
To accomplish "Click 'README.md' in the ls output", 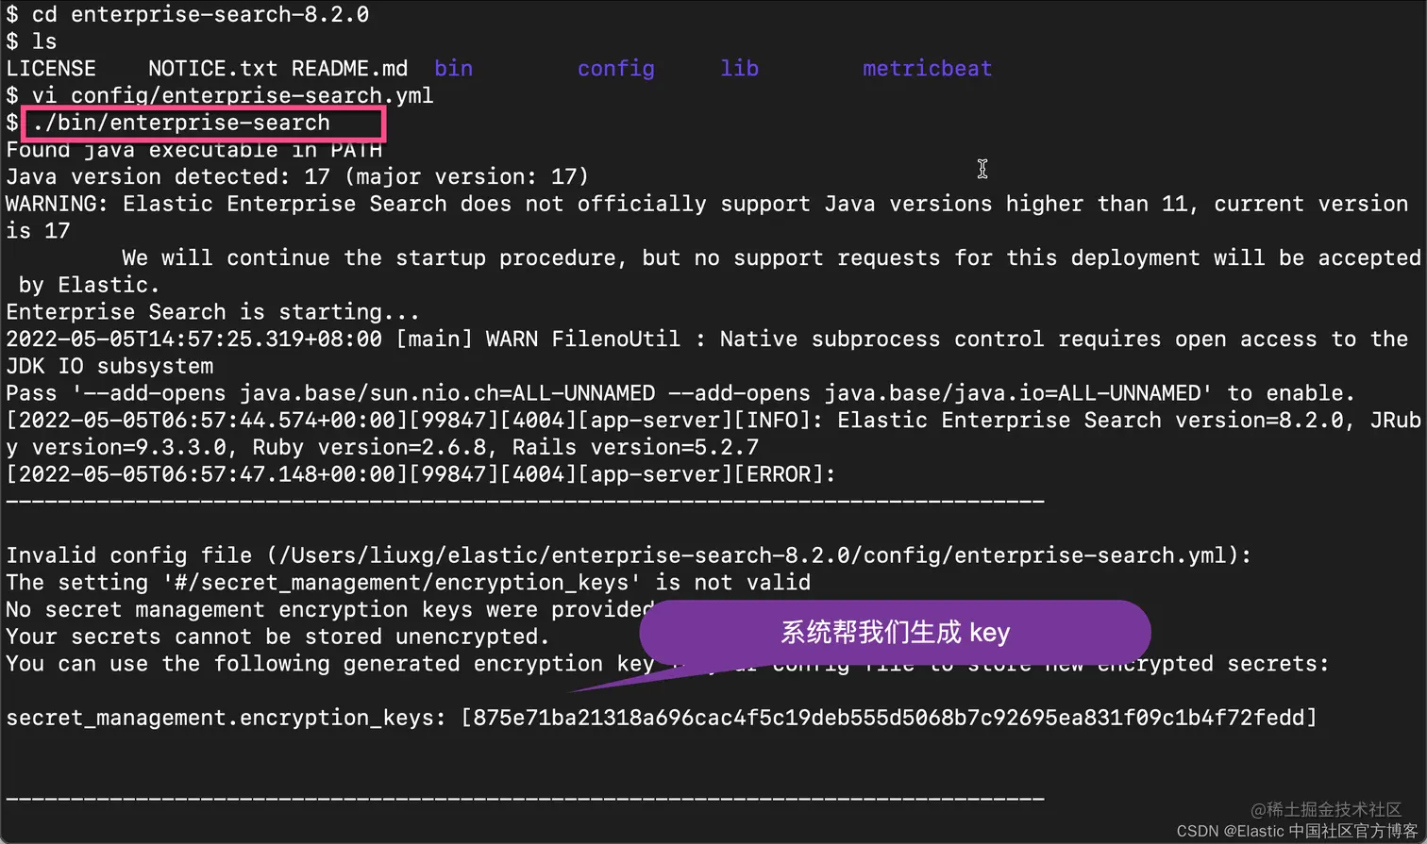I will tap(350, 69).
